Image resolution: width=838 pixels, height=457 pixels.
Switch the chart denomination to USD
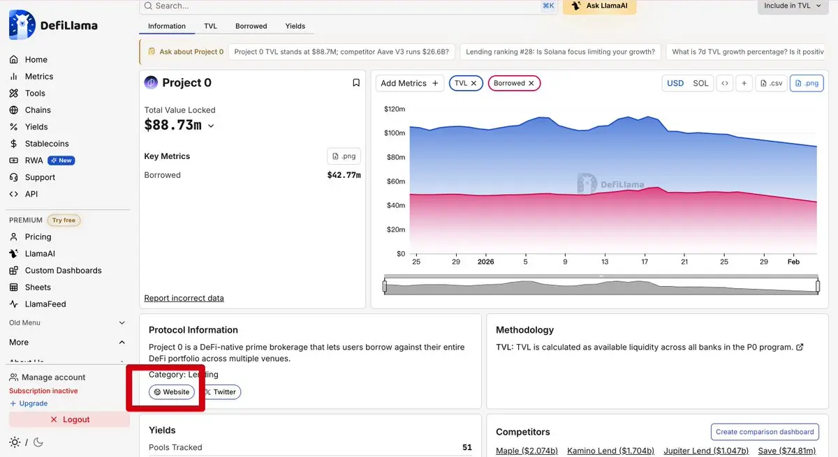pyautogui.click(x=675, y=83)
